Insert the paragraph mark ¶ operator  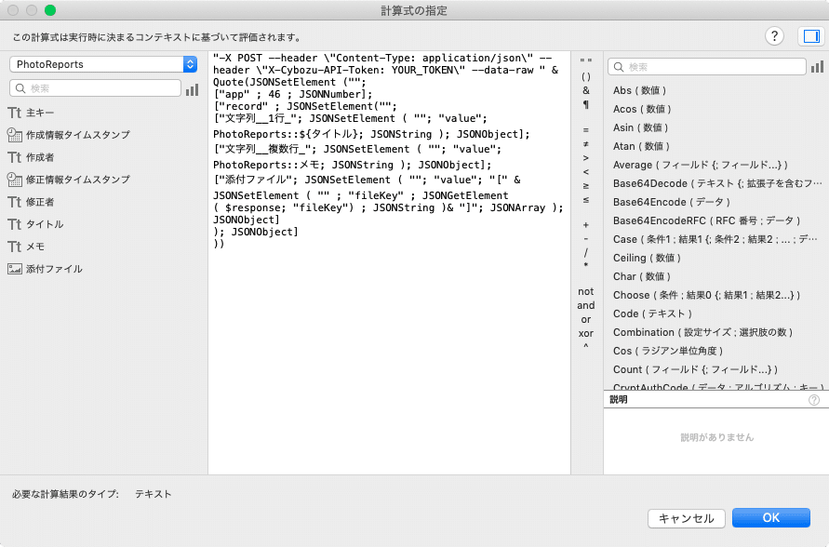[586, 104]
